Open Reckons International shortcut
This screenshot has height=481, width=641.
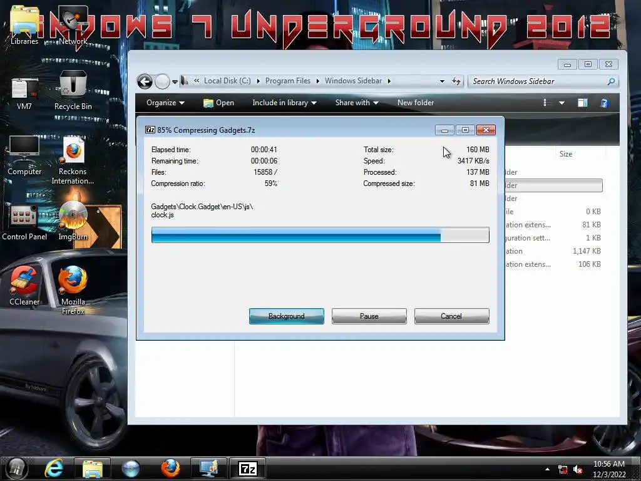pyautogui.click(x=73, y=161)
